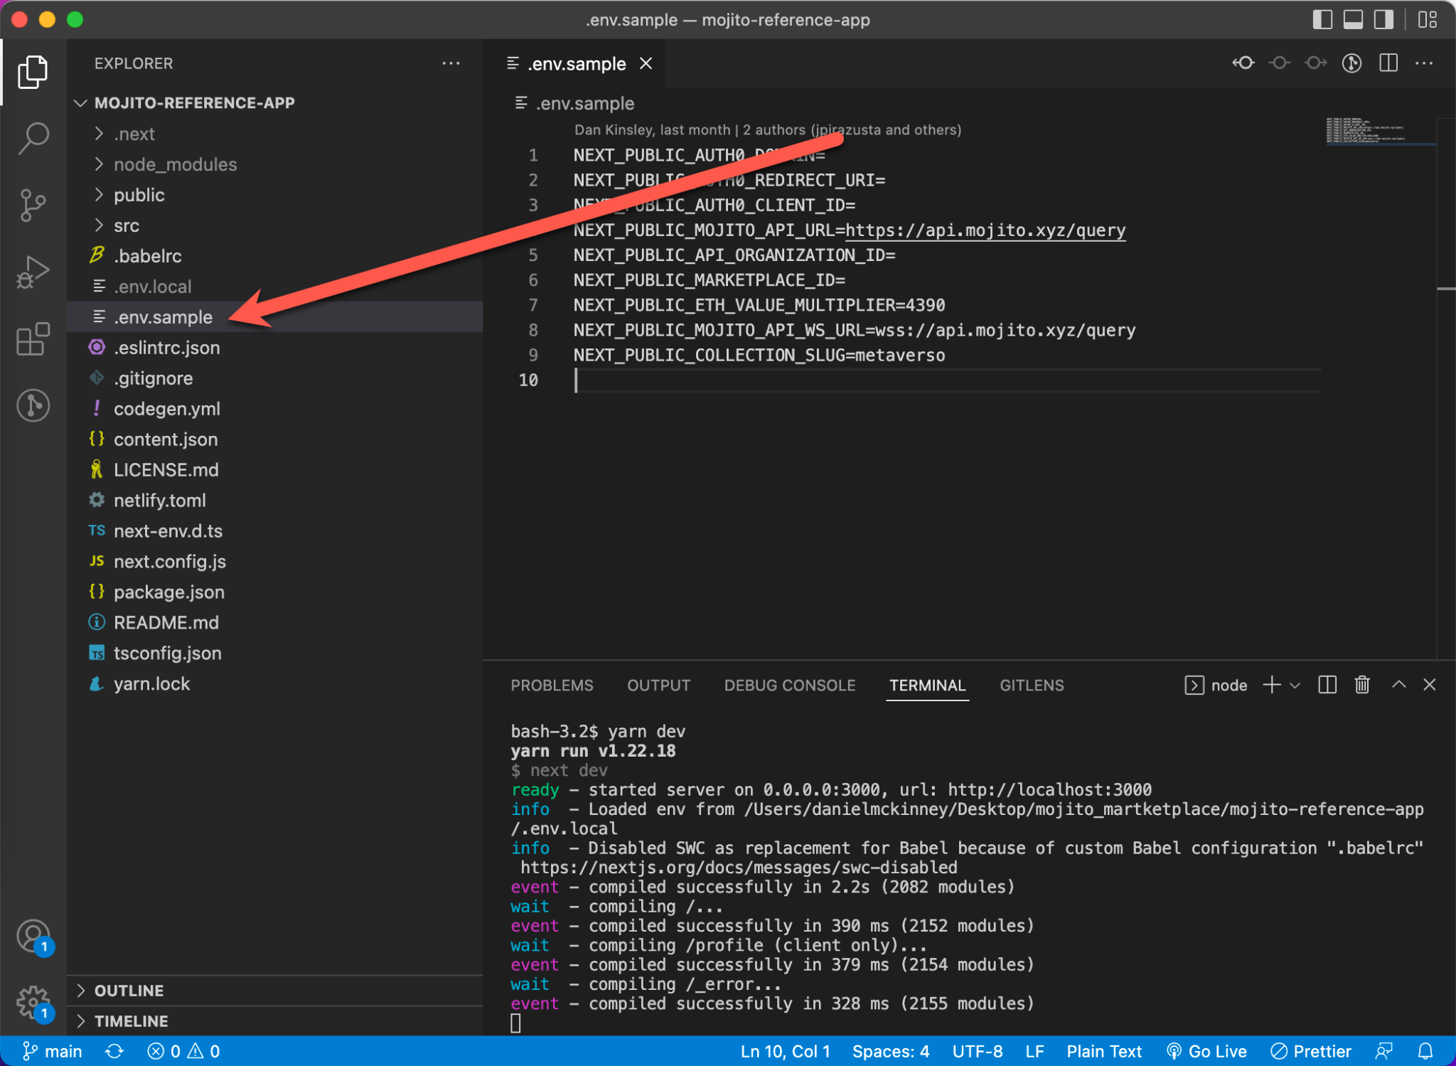Image resolution: width=1456 pixels, height=1066 pixels.
Task: Switch to the DEBUG CONSOLE tab
Action: point(789,686)
